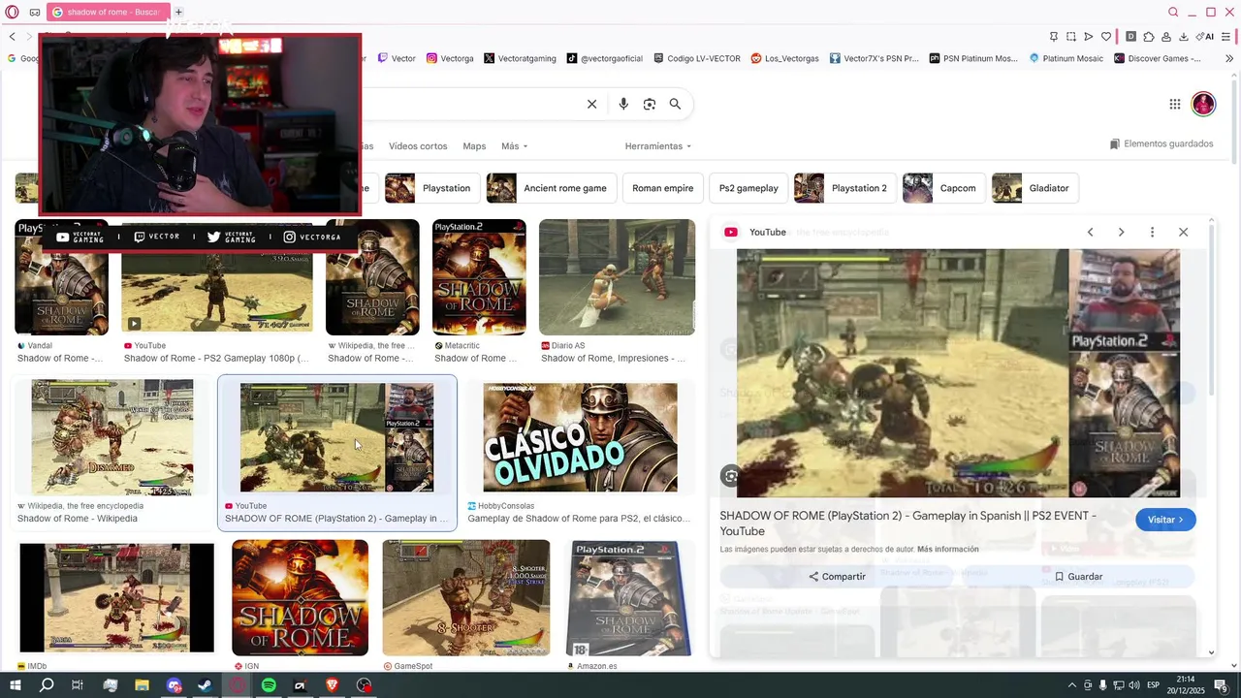The height and width of the screenshot is (698, 1241).
Task: Expand the Más search filter dropdown
Action: (514, 146)
